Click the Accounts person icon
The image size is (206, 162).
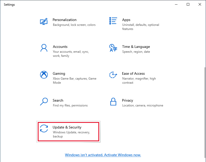point(44,48)
